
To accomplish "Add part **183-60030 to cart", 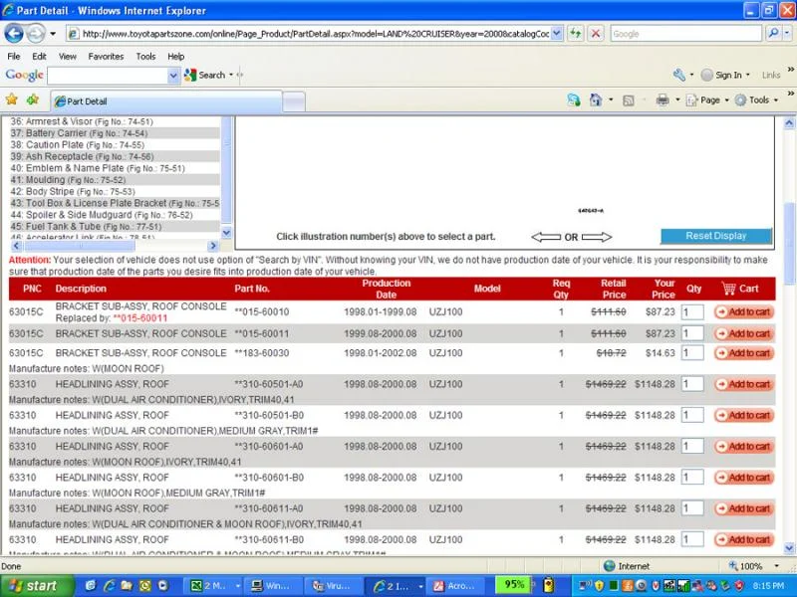I will click(743, 353).
